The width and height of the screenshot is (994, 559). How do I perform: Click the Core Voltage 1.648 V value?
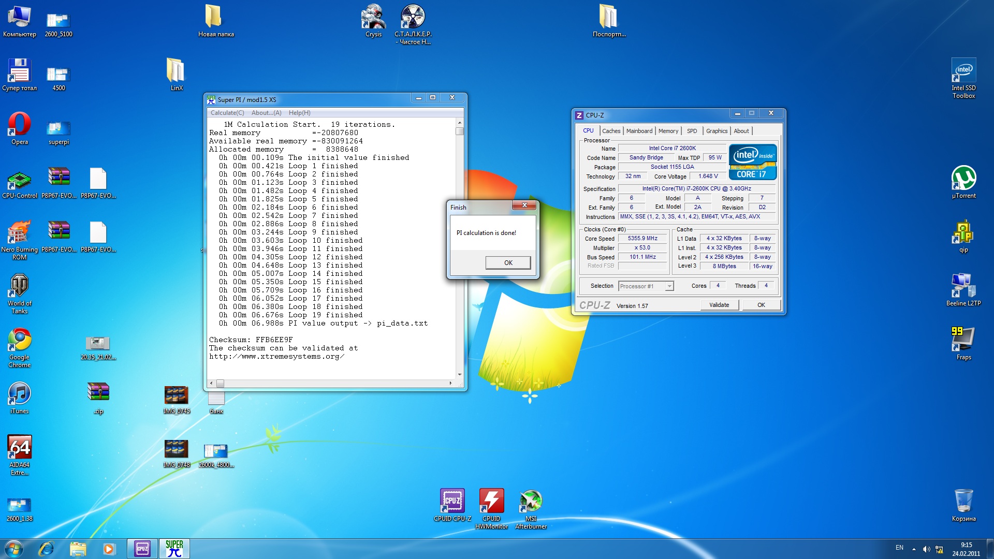click(x=708, y=176)
